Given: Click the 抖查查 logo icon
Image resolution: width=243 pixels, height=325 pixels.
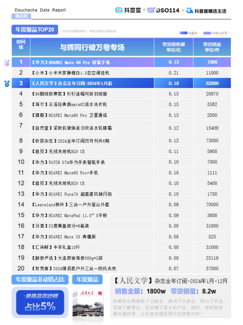Looking at the screenshot, I should click(119, 10).
